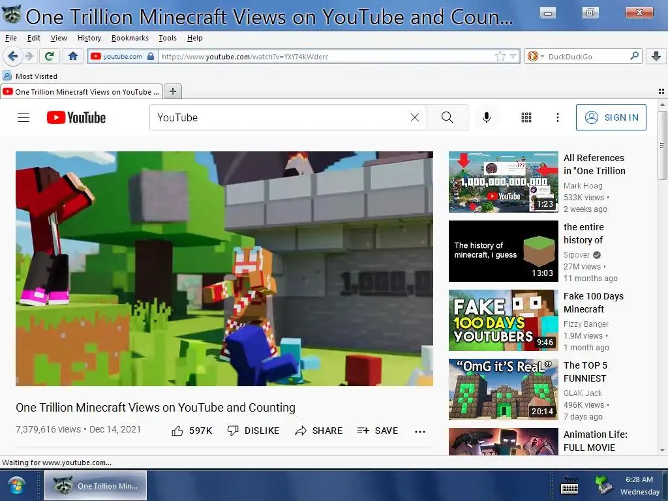Image resolution: width=668 pixels, height=501 pixels.
Task: Click the page vertical scrollbar thumb
Action: (x=662, y=145)
